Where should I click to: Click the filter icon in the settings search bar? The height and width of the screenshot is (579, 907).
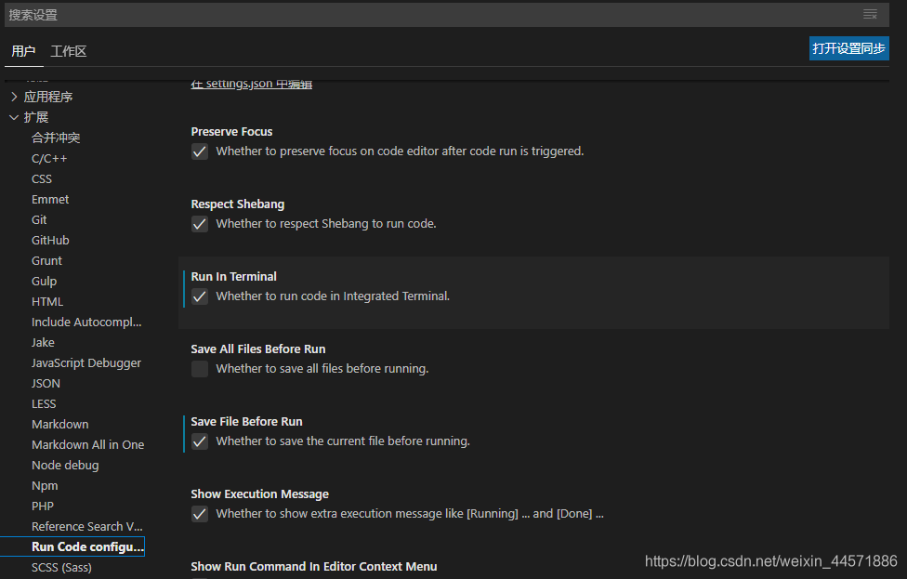(870, 15)
